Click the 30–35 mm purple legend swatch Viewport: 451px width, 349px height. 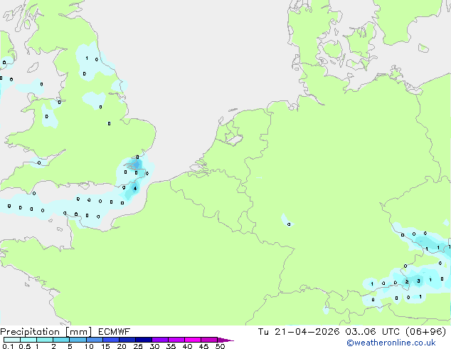[x=160, y=340]
